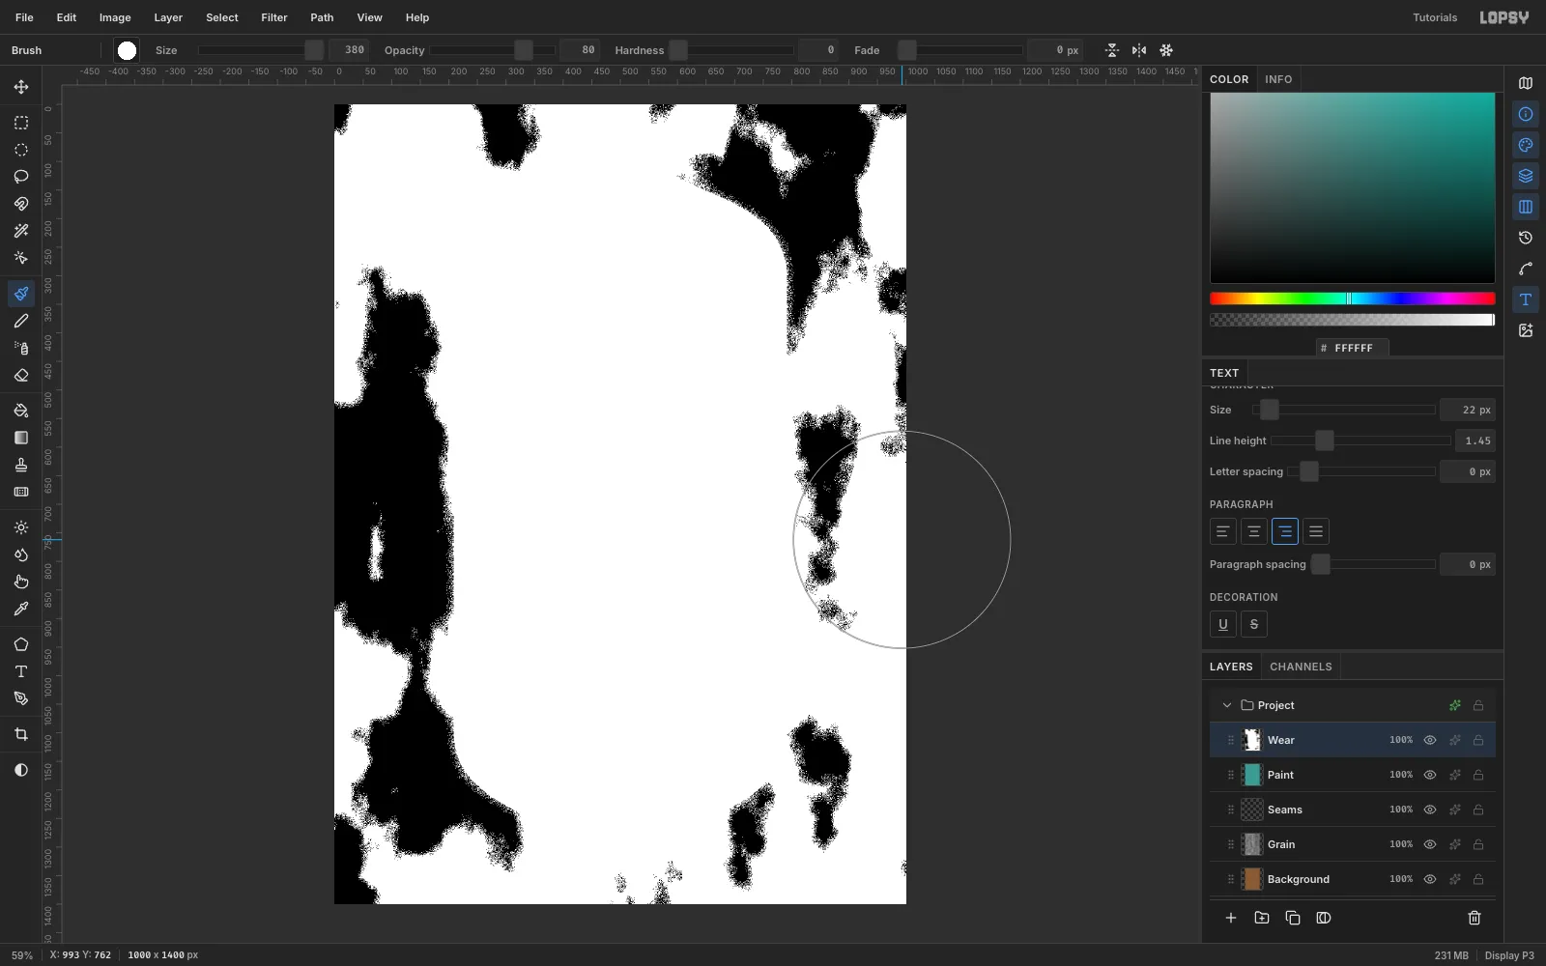Align paragraph text left
Viewport: 1546px width, 966px height.
click(x=1223, y=531)
